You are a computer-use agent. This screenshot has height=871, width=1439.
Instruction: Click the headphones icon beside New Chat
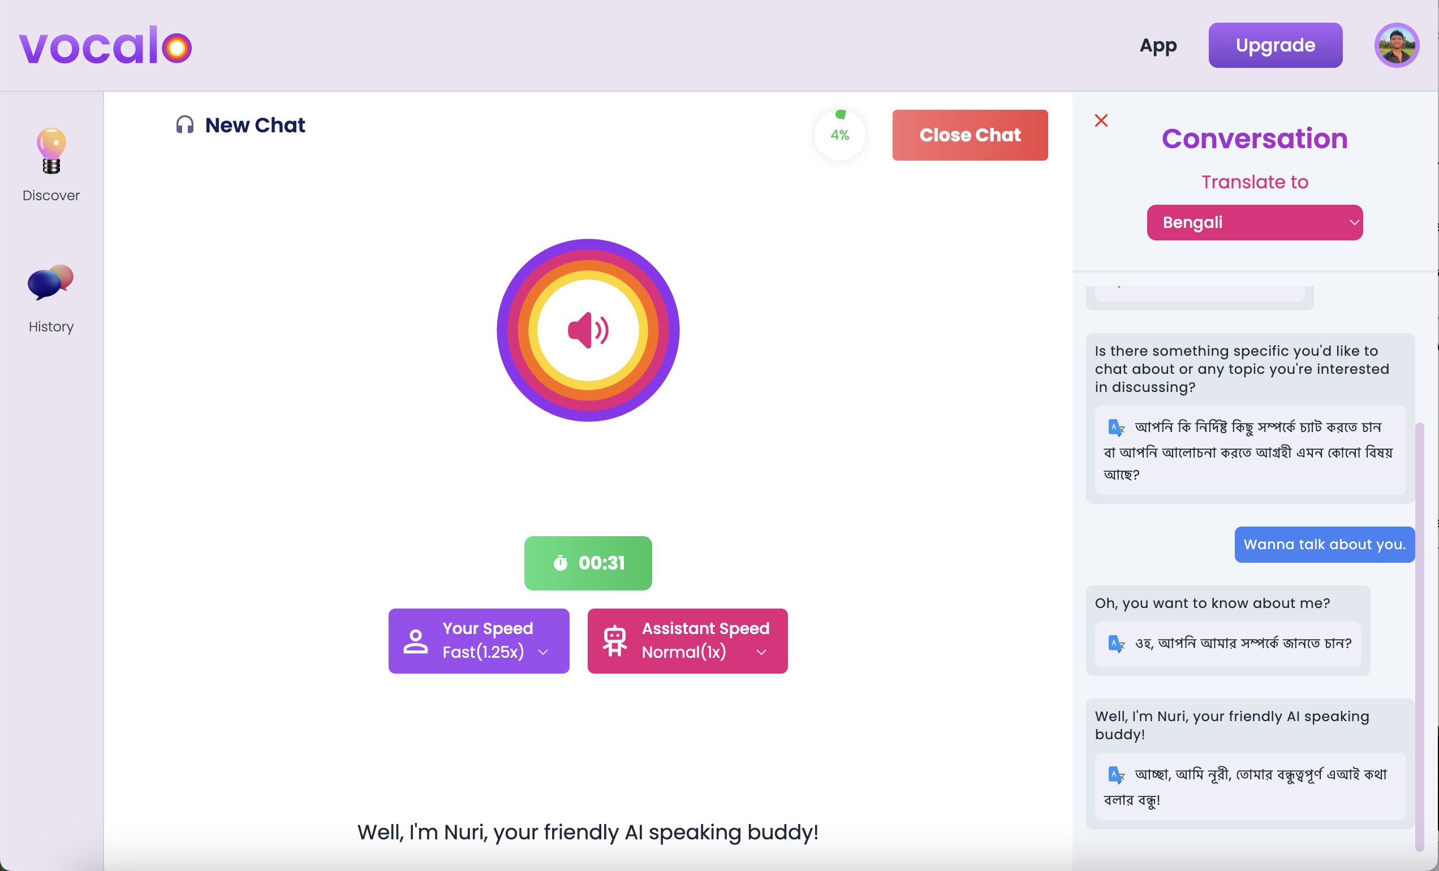coord(184,125)
